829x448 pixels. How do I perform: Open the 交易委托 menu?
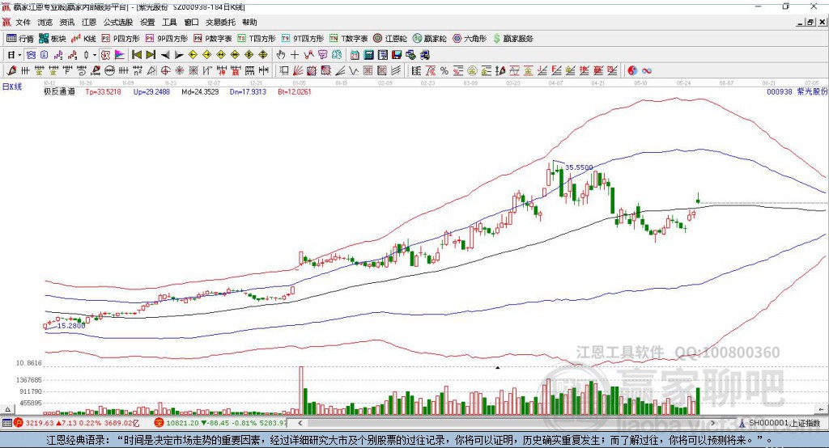click(x=220, y=22)
